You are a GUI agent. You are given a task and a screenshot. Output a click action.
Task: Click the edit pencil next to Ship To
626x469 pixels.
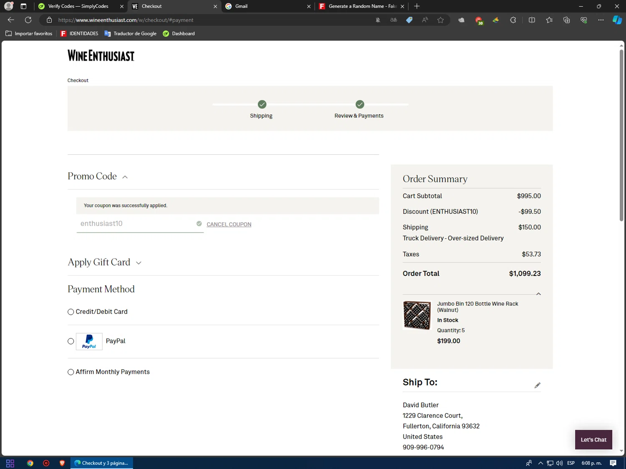(x=538, y=385)
